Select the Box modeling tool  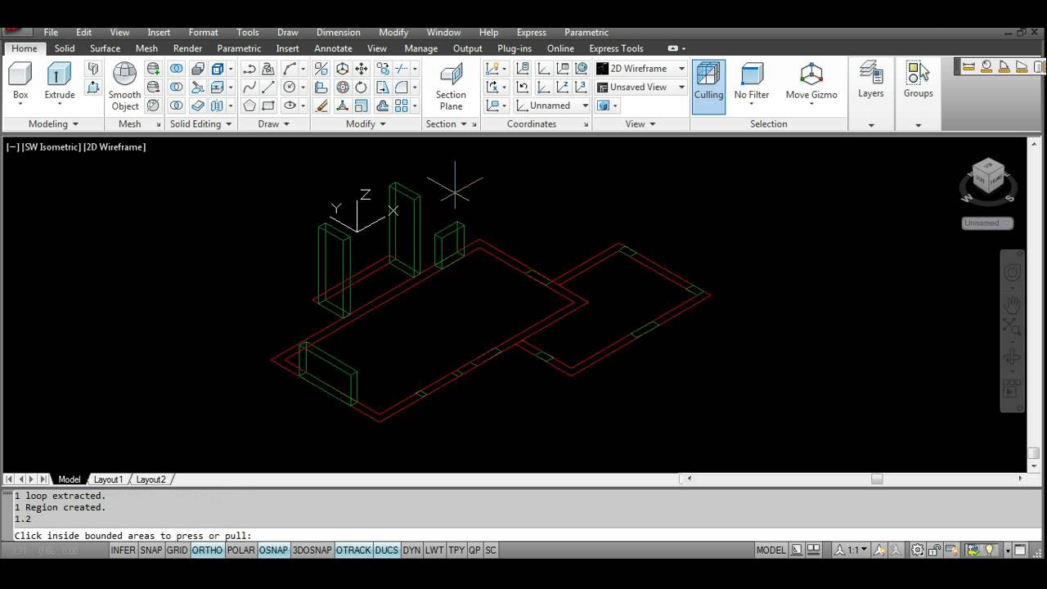pos(20,82)
